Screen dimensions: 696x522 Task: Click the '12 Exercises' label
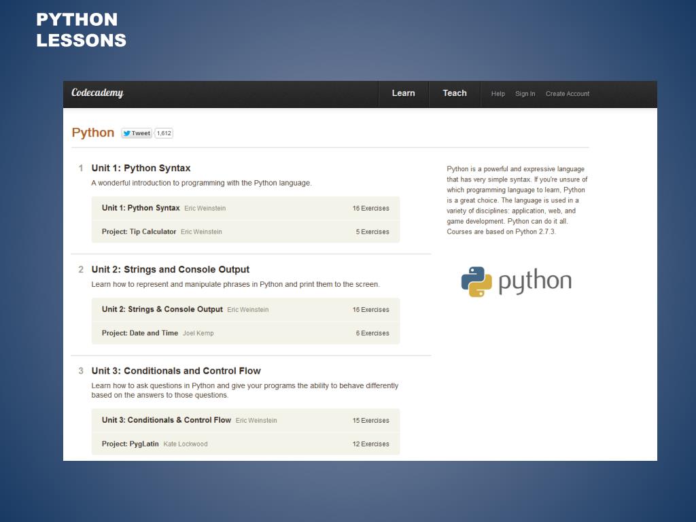point(371,444)
